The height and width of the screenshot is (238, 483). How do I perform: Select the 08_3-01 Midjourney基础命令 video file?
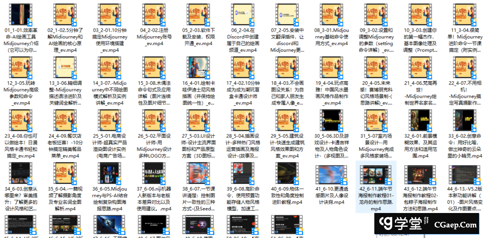(331, 14)
